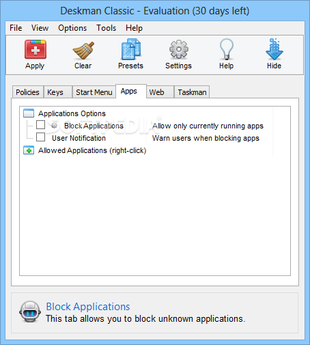Open the File menu
The width and height of the screenshot is (310, 345).
(16, 28)
